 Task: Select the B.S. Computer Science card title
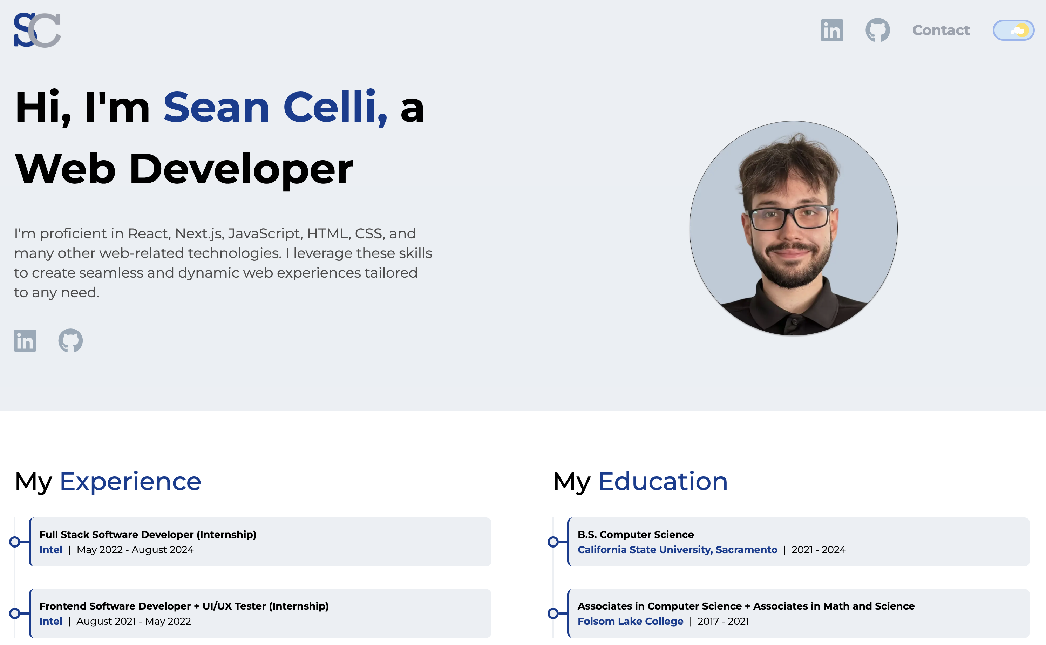click(x=636, y=535)
